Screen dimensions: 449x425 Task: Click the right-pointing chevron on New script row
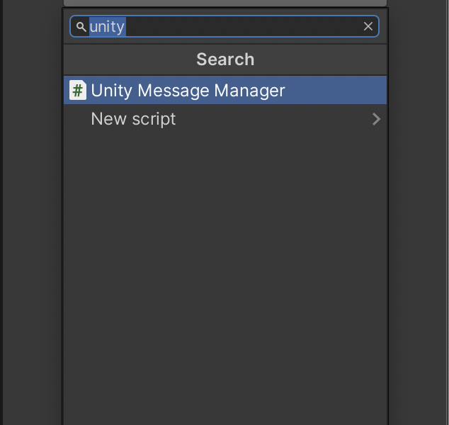click(x=376, y=119)
